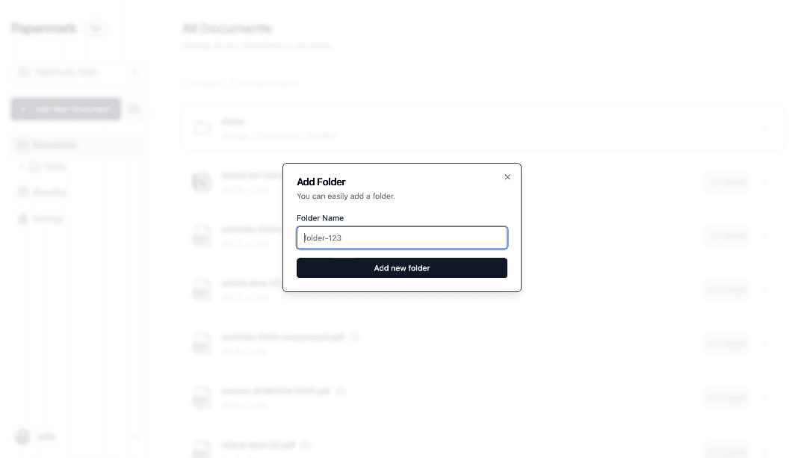This screenshot has width=807, height=458.
Task: Expand the Demo folder tree item in sidebar
Action: (x=22, y=166)
